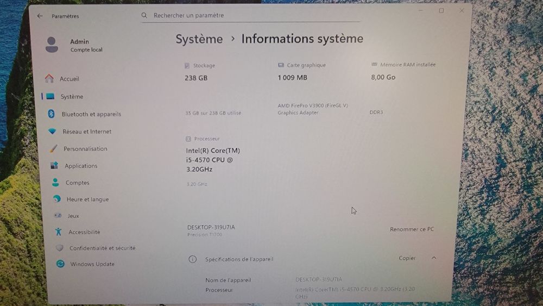
Task: Open the Jeux gamepad icon
Action: [x=58, y=216]
